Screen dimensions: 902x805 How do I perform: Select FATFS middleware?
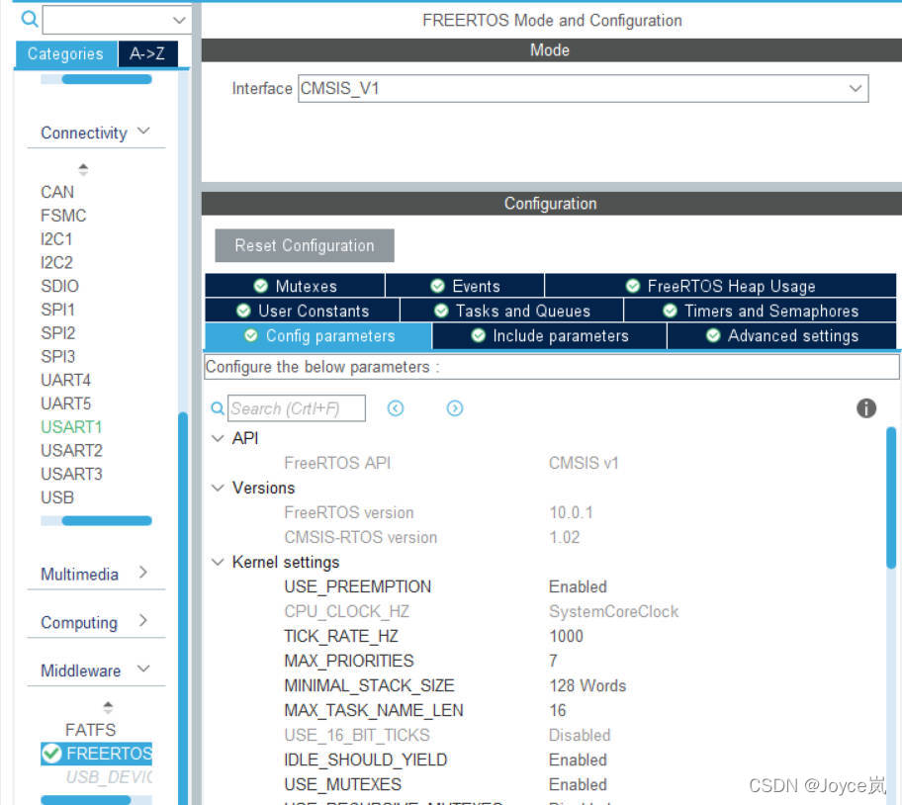tap(90, 730)
